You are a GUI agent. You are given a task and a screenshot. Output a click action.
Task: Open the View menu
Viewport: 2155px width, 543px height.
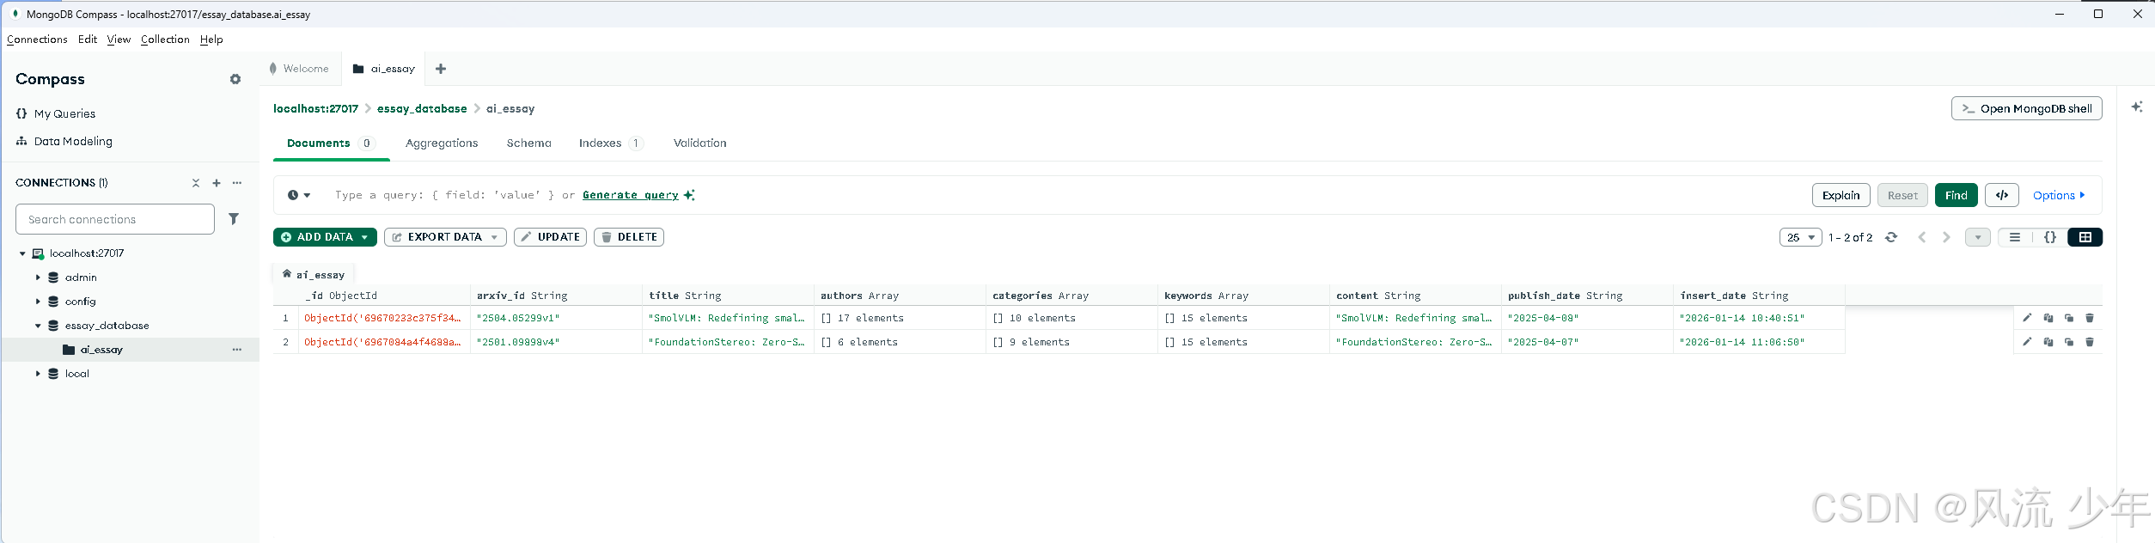pyautogui.click(x=119, y=40)
